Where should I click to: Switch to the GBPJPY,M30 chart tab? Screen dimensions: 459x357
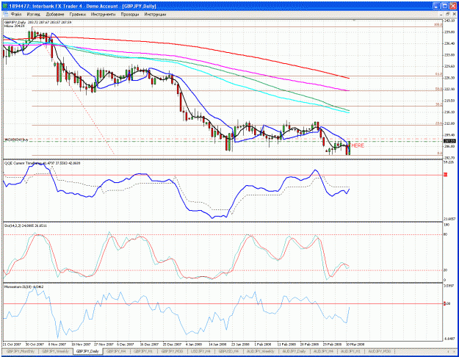[172, 351]
